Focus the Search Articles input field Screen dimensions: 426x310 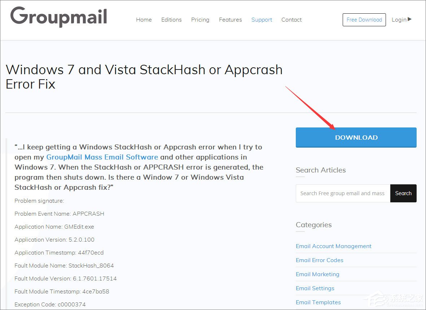pyautogui.click(x=343, y=193)
